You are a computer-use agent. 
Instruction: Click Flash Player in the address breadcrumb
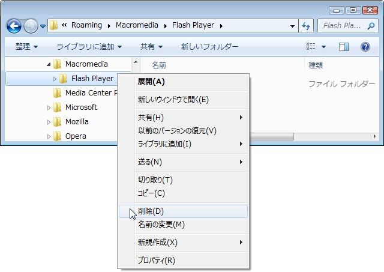coord(193,25)
